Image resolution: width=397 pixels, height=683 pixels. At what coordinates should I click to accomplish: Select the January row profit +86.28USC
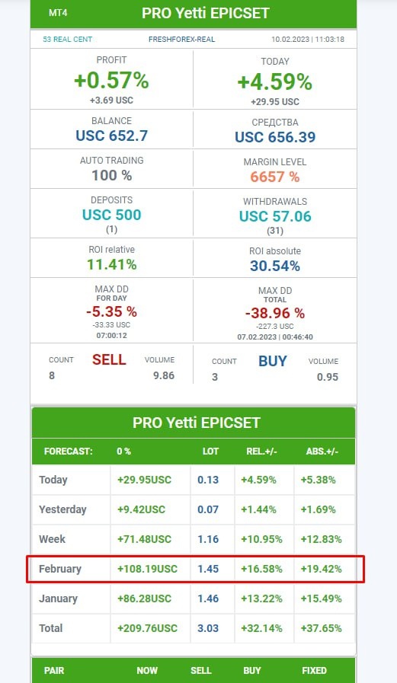[144, 598]
